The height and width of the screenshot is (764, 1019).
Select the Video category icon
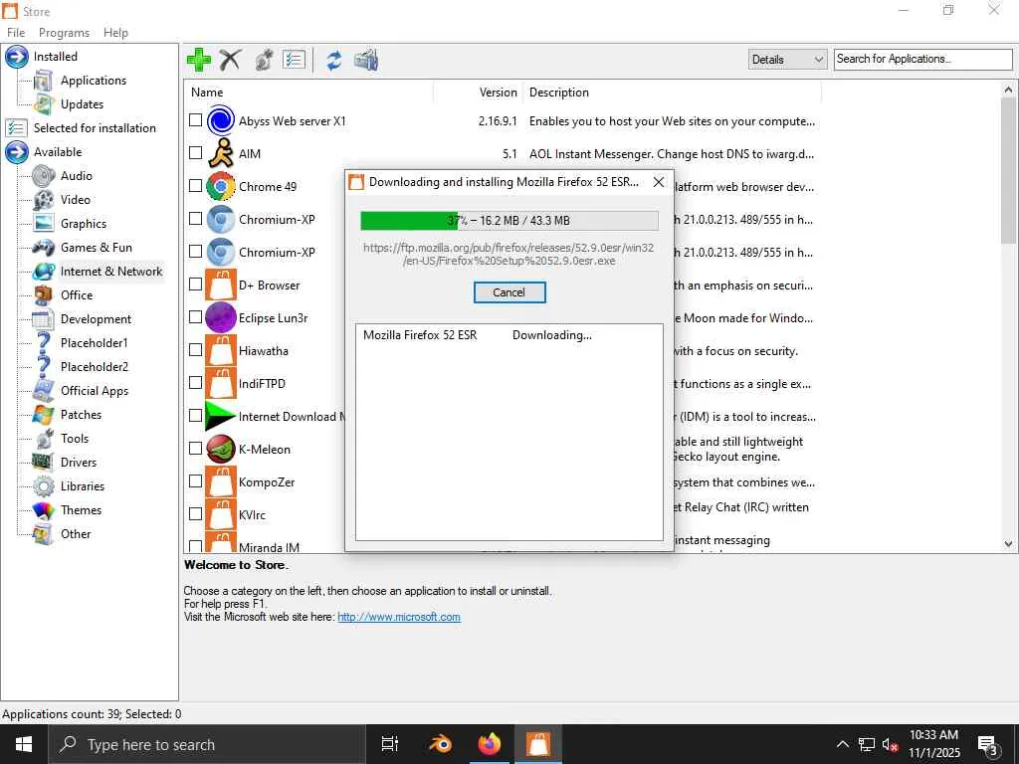click(44, 199)
